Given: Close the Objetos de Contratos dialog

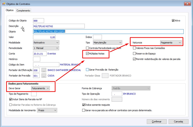Looking at the screenshot, I should tap(187, 4).
